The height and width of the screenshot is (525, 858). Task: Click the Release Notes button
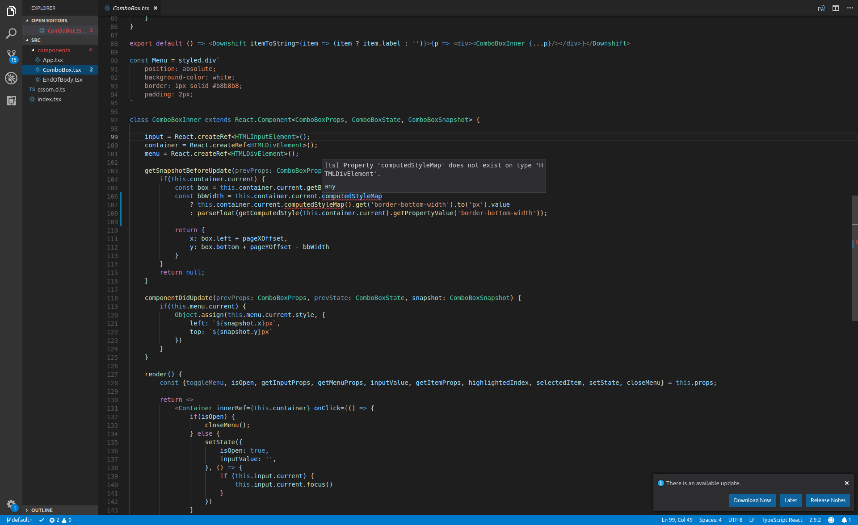[x=828, y=500]
